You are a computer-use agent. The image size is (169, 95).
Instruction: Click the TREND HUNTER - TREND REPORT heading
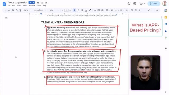point(63,22)
